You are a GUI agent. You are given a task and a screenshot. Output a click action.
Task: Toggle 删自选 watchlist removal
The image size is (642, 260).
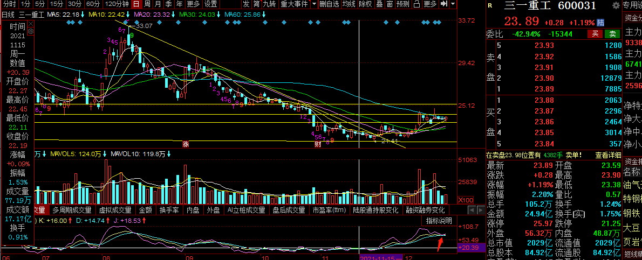pyautogui.click(x=329, y=4)
